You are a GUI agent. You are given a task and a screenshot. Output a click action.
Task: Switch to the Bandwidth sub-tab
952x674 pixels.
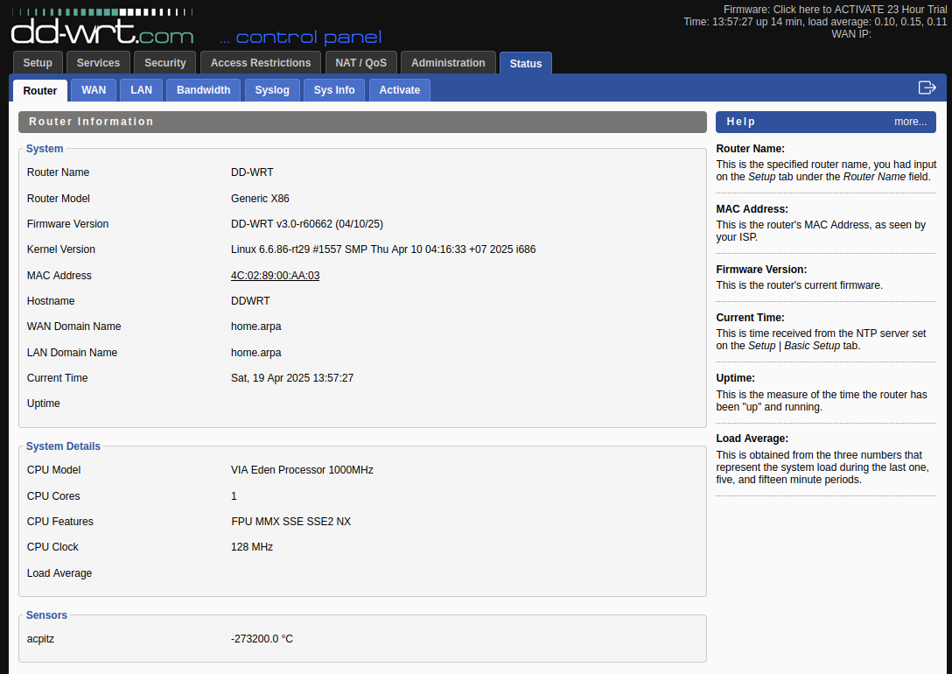pos(203,90)
